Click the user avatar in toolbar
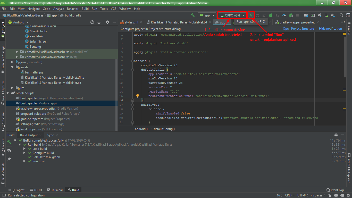The width and height of the screenshot is (352, 198). pyautogui.click(x=348, y=15)
